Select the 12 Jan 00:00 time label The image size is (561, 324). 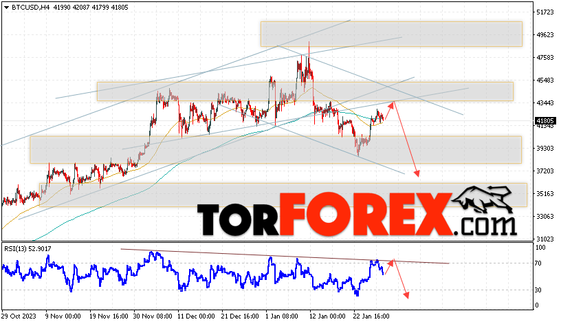(x=327, y=316)
